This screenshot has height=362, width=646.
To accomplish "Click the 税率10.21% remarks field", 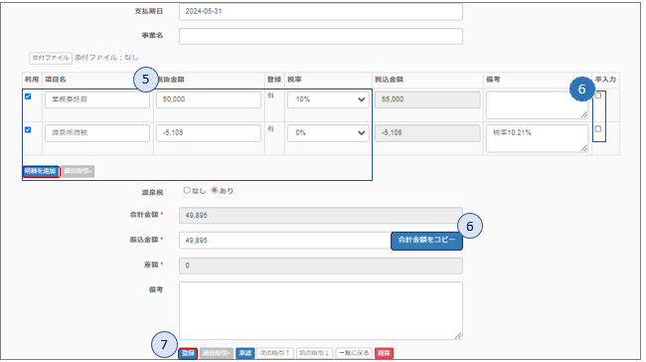I will point(538,138).
